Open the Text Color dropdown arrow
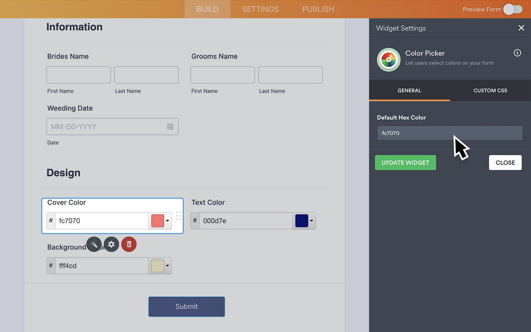This screenshot has height=332, width=531. (x=312, y=221)
